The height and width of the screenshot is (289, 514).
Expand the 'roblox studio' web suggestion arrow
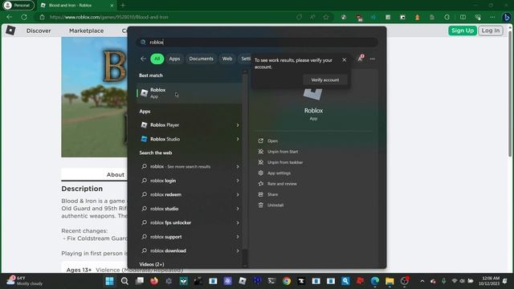(x=238, y=209)
